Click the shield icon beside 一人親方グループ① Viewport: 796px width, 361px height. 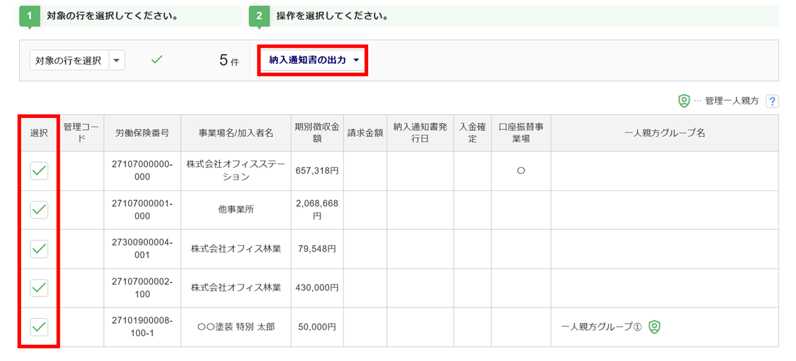(x=654, y=327)
